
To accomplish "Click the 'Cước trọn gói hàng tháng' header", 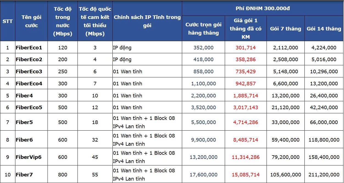I will click(204, 29).
